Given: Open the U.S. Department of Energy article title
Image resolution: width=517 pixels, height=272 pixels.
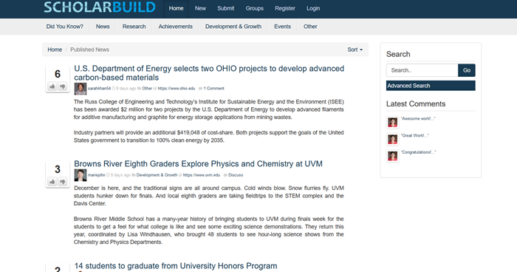Looking at the screenshot, I should [209, 73].
